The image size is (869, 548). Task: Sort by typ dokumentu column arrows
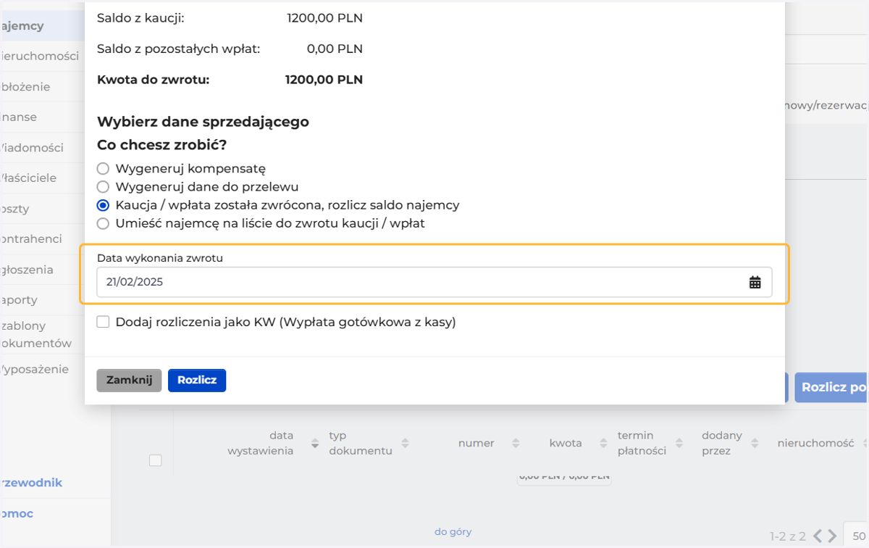pyautogui.click(x=406, y=444)
